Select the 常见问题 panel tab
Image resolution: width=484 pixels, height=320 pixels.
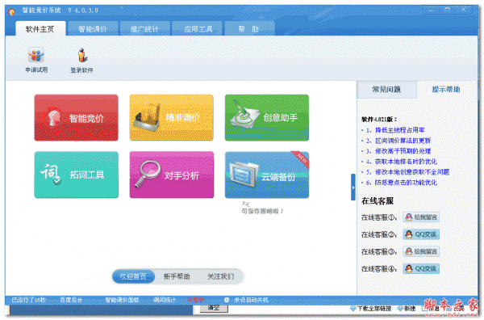click(386, 90)
